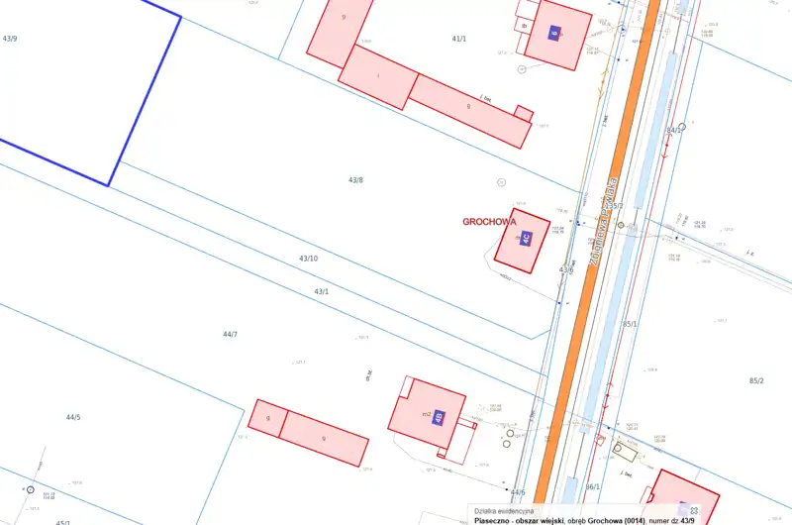Click the blue address marker 4B

[x=439, y=416]
